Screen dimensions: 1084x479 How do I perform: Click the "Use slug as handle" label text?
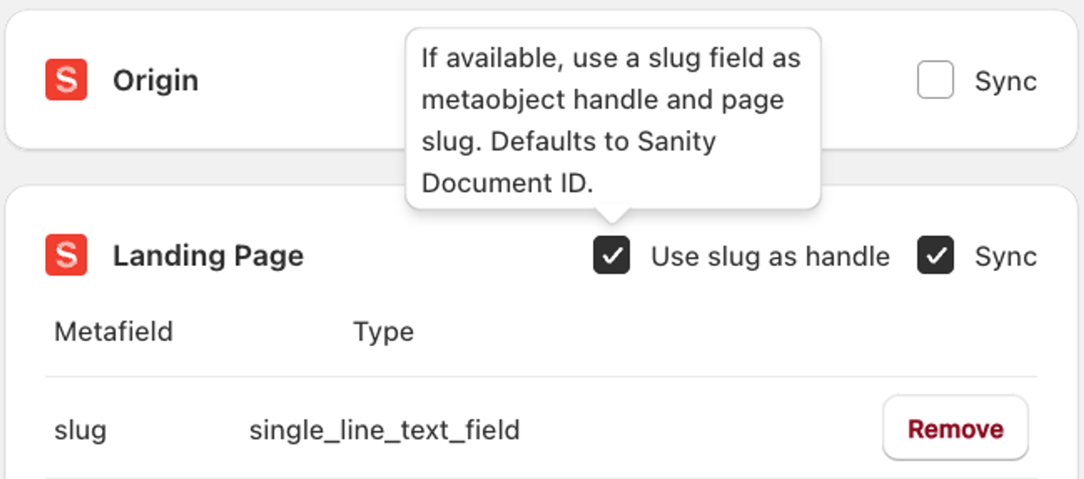pyautogui.click(x=770, y=256)
